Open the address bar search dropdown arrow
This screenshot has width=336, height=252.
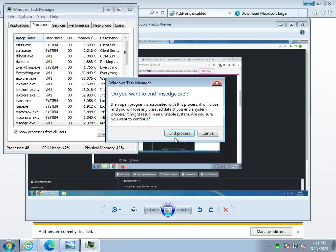pyautogui.click(x=157, y=13)
